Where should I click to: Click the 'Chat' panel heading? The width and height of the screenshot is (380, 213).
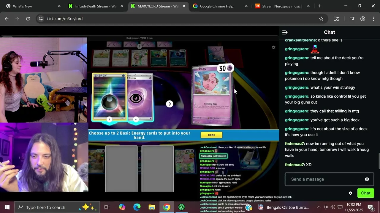pyautogui.click(x=330, y=32)
